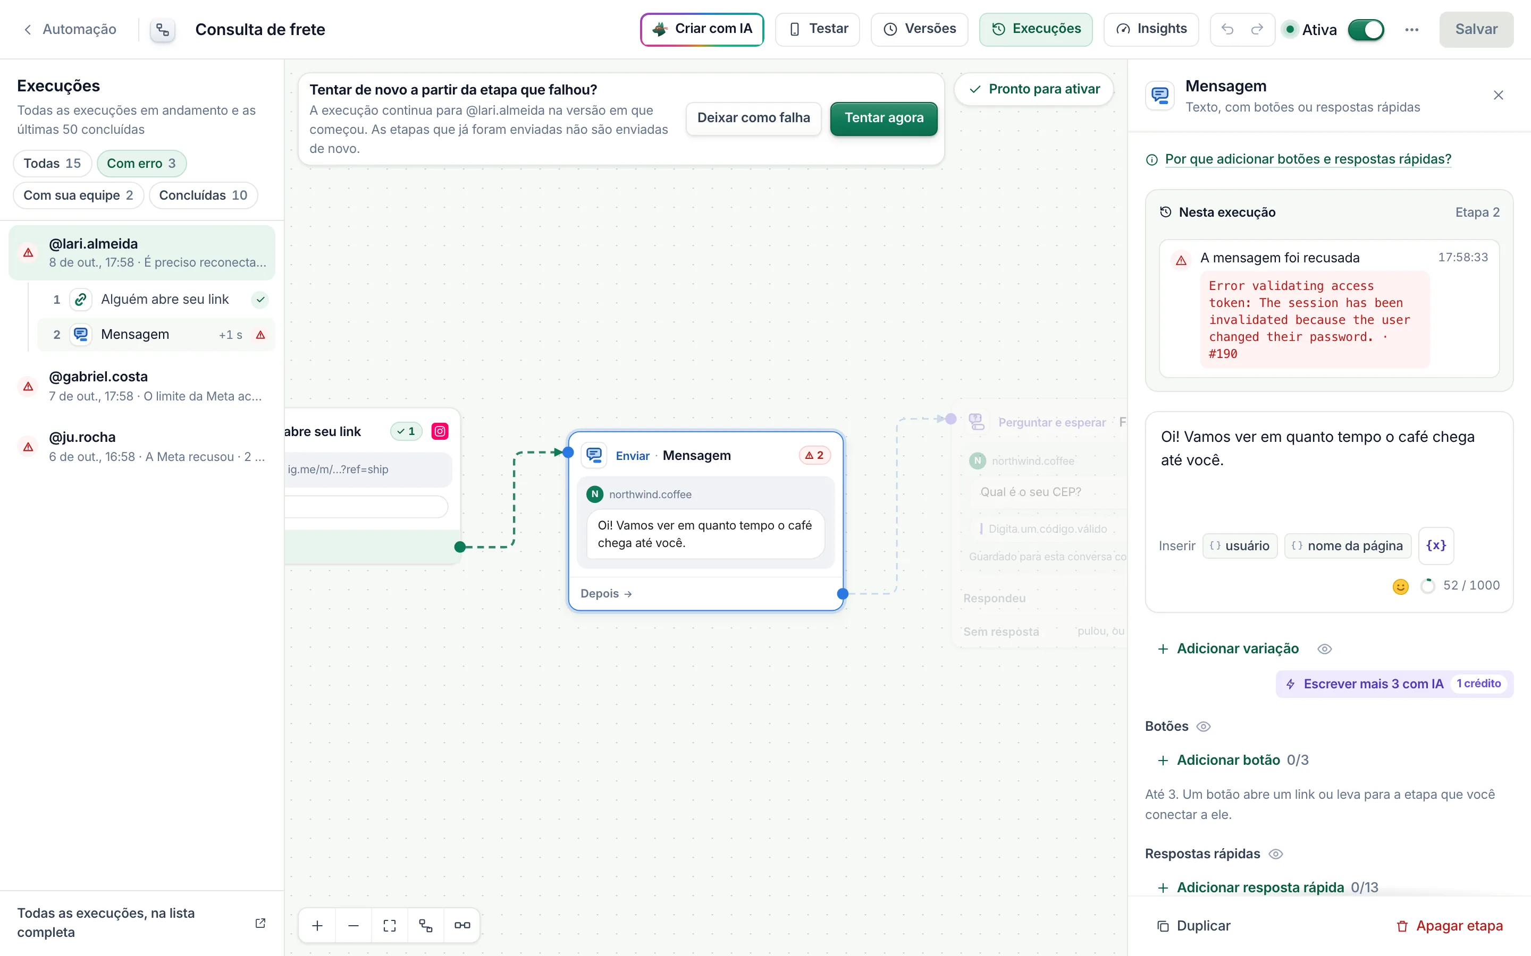Toggle eye icon next to Respostas rápidas
This screenshot has height=956, width=1531.
[x=1276, y=855]
